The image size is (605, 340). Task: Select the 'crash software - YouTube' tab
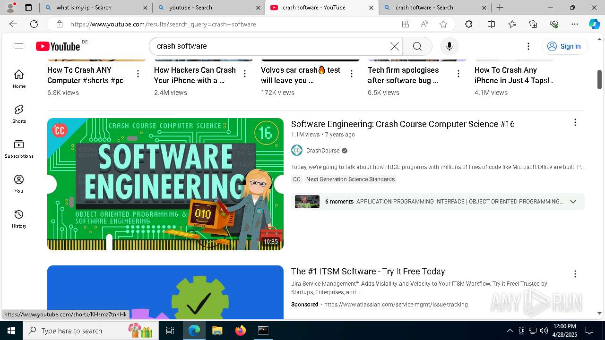click(322, 8)
